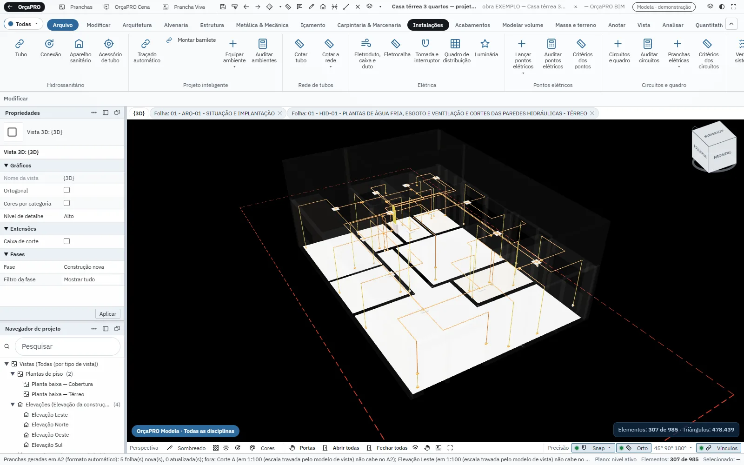Enable Caixa de corte checkbox
The width and height of the screenshot is (744, 465).
(66, 241)
